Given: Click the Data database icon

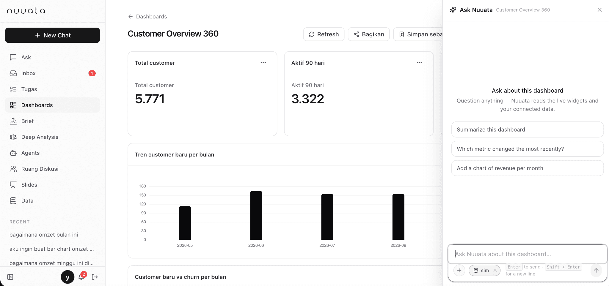Looking at the screenshot, I should click(13, 201).
